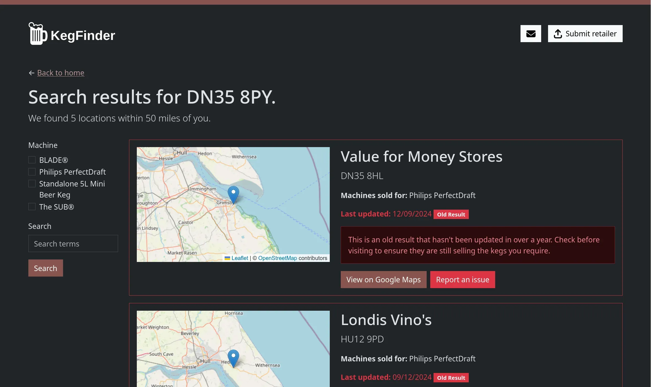Screen dimensions: 651x387
Task: Go back via Back to home link
Action: coord(61,73)
